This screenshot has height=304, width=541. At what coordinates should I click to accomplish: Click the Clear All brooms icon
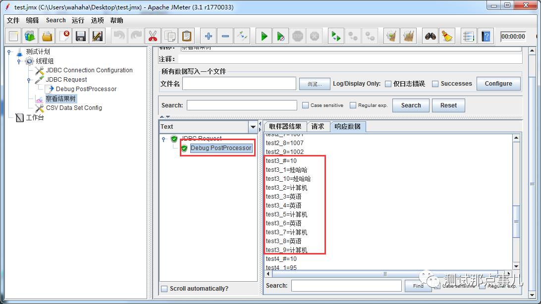click(408, 36)
